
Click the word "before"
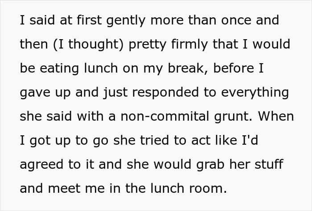pos(234,69)
